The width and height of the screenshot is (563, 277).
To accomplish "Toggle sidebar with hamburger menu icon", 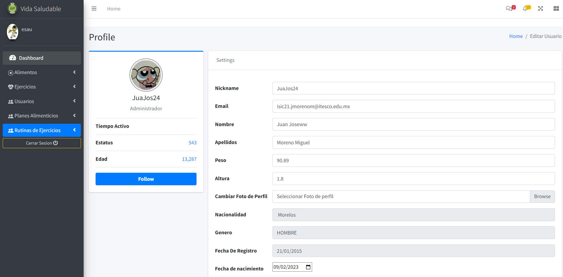I will (94, 9).
